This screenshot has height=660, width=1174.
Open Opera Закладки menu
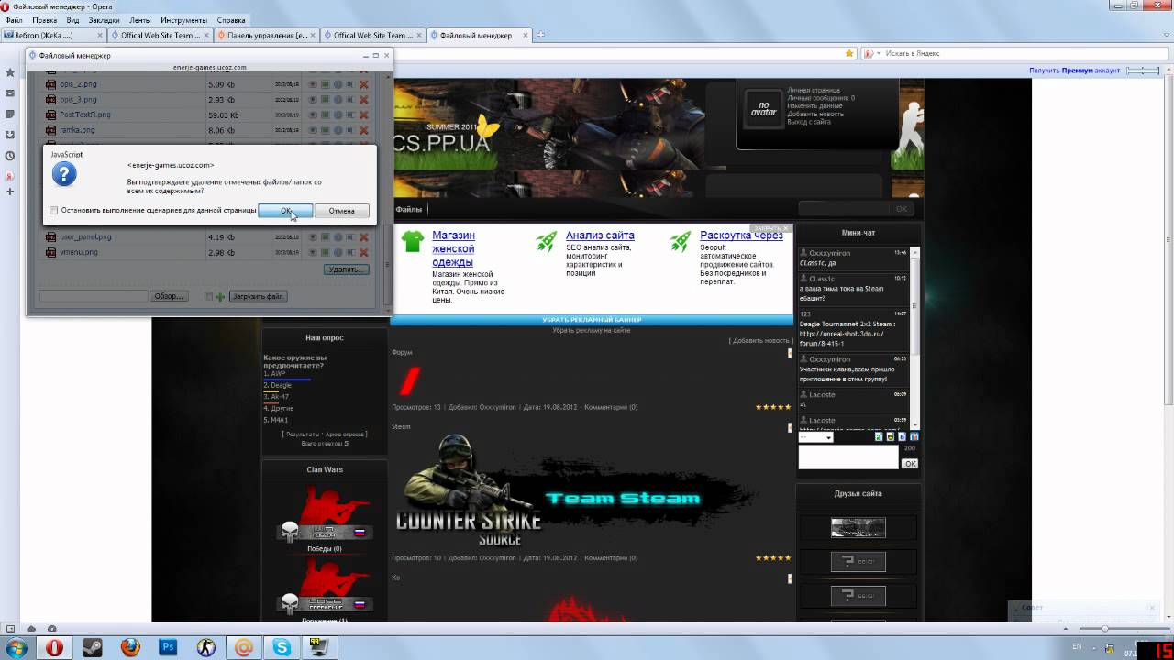point(105,20)
